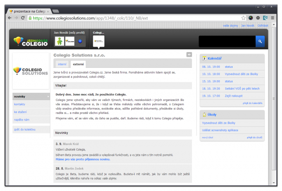Viewport: 282px width, 191px height.
Task: Click the Úkoly tasks icon
Action: 204,115
